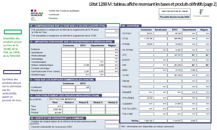The image size is (217, 130).
Task: Click Gaz/Hydrocarb. EPCI value 2 361
Action: point(83,72)
